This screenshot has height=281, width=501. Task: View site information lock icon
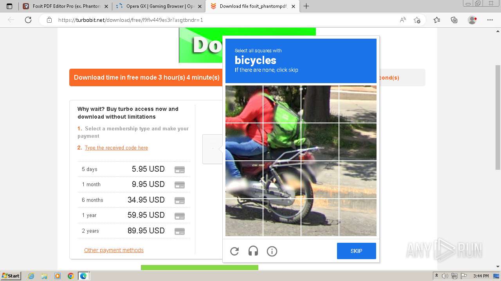[49, 20]
